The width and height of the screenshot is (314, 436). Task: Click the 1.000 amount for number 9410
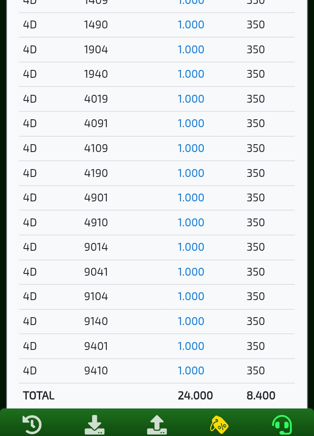point(191,371)
